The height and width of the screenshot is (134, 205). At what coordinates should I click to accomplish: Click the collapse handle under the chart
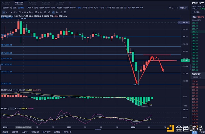pos(98,130)
